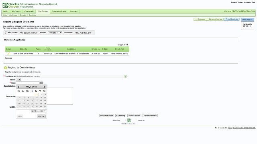This screenshot has height=144, width=257.
Task: Open the E-Learning button
Action: pyautogui.click(x=120, y=116)
